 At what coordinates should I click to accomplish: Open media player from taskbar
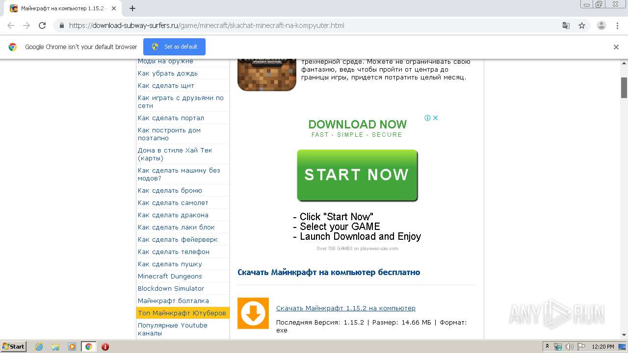point(72,347)
